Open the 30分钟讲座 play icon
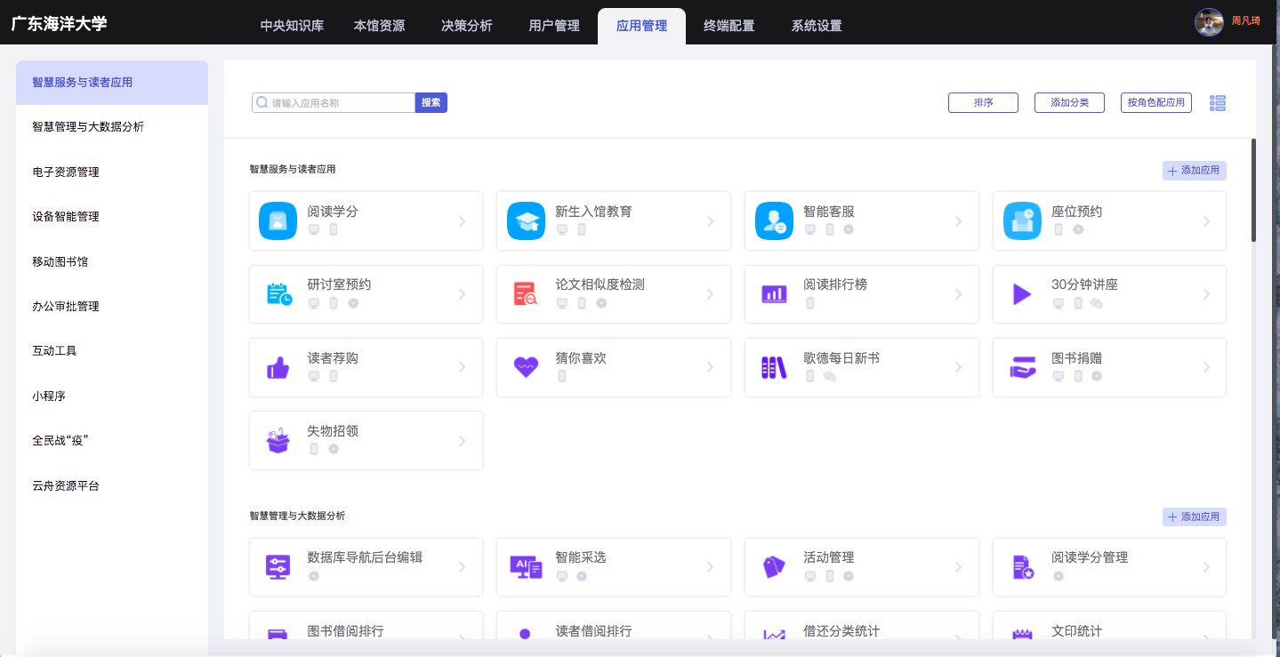Viewport: 1280px width, 657px height. (x=1022, y=294)
